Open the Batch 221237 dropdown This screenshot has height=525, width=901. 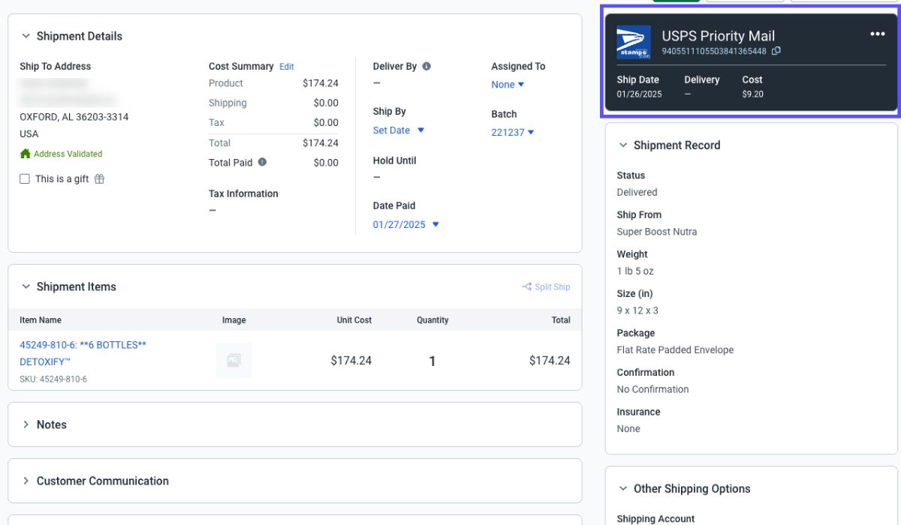pyautogui.click(x=513, y=133)
